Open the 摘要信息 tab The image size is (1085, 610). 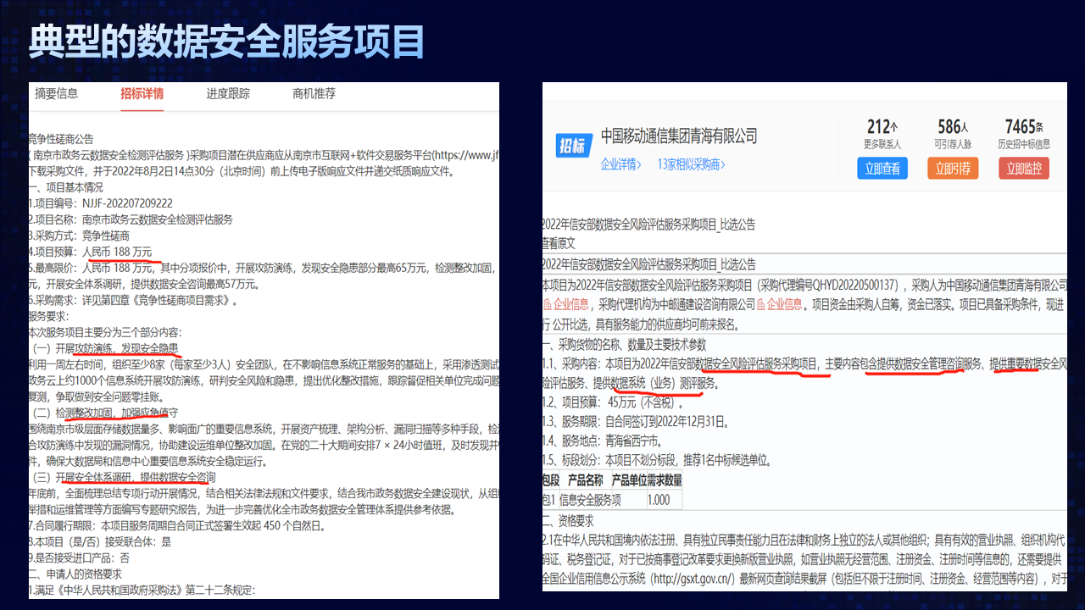click(56, 94)
